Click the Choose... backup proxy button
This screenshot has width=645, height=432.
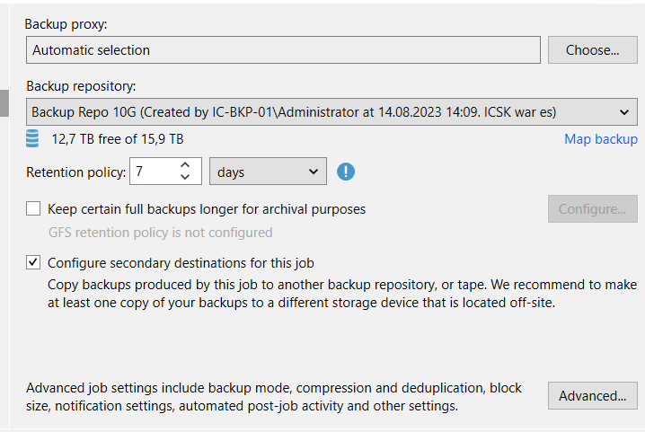pyautogui.click(x=592, y=50)
